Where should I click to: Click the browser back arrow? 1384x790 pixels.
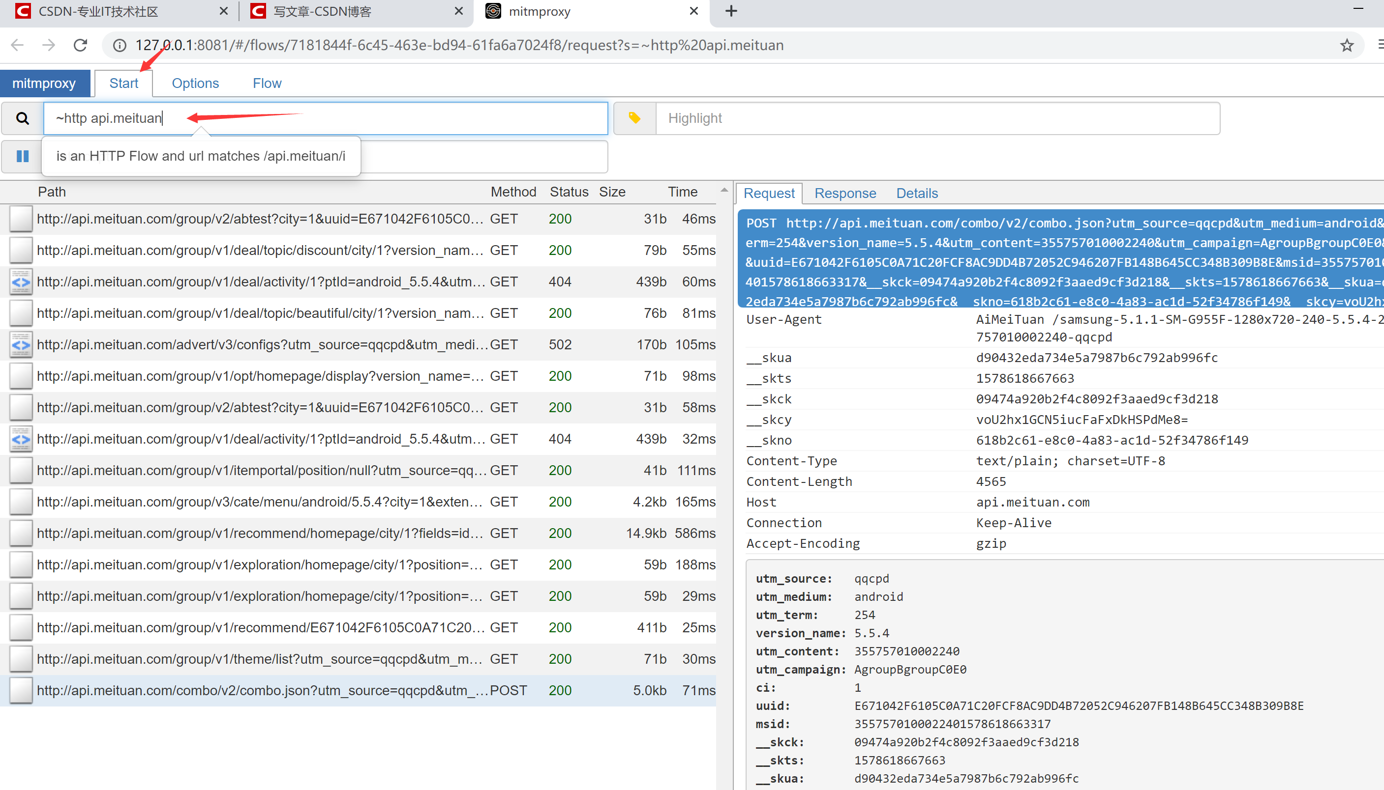click(x=17, y=45)
